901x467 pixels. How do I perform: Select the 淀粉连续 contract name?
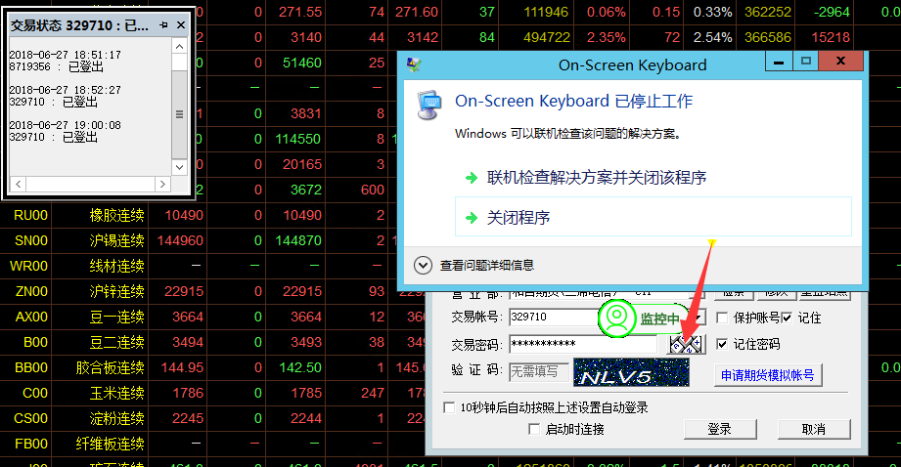[x=116, y=418]
